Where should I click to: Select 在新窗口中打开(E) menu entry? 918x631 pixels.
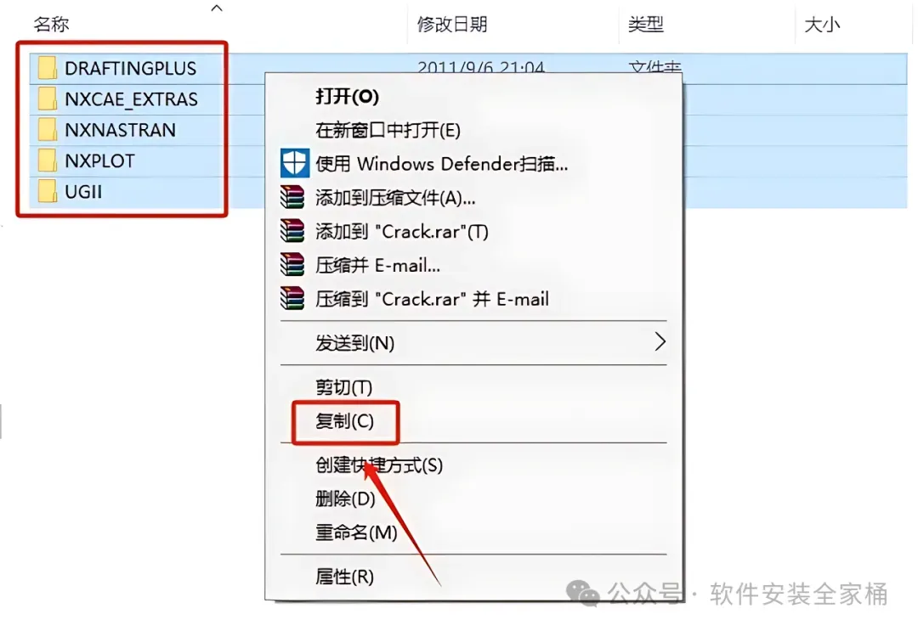coord(388,130)
